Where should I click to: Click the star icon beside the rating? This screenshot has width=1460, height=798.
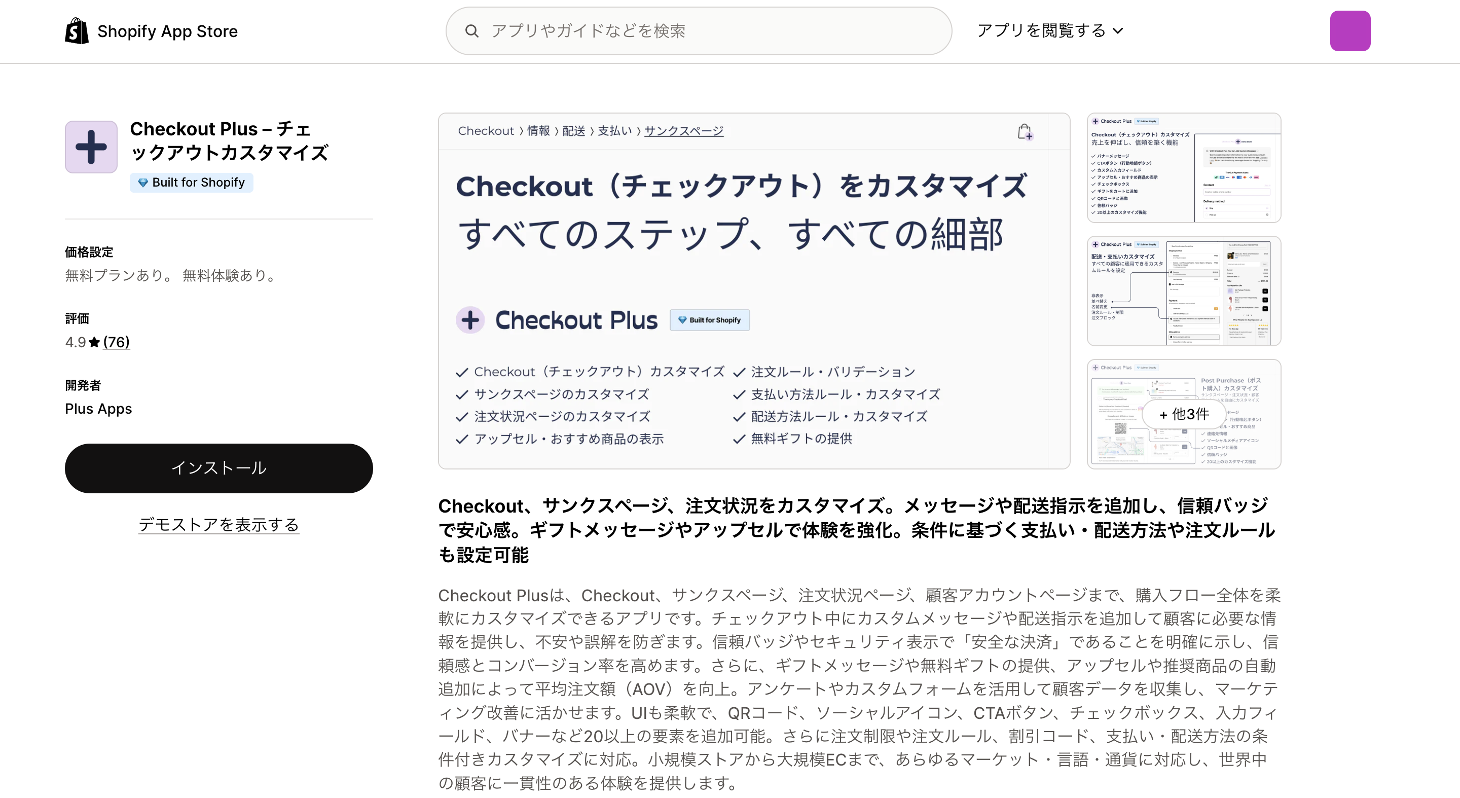coord(94,342)
